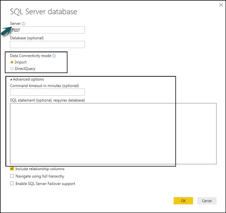Enable SQL Server Failover support checkbox
The image size is (226, 213).
(x=12, y=183)
